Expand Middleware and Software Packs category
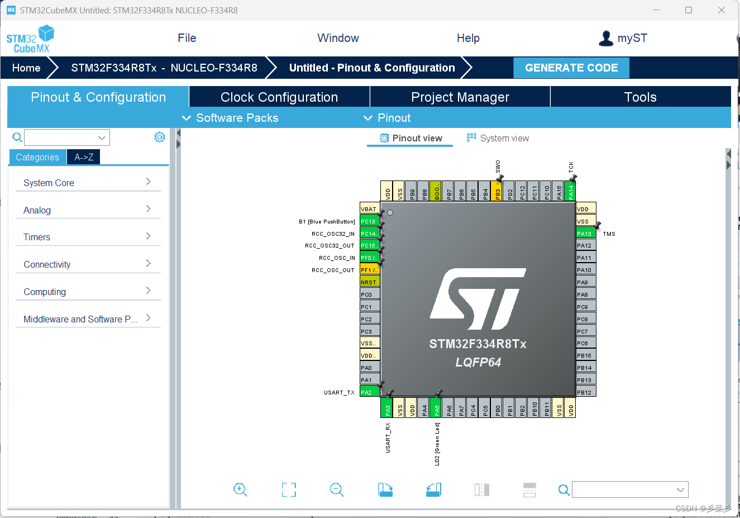Screen dimensions: 740x518 88,319
